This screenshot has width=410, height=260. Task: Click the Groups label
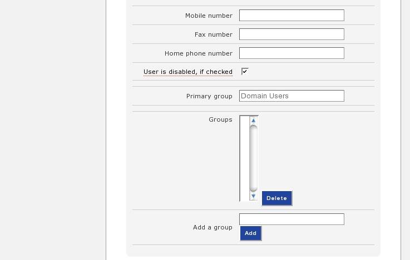tap(220, 119)
